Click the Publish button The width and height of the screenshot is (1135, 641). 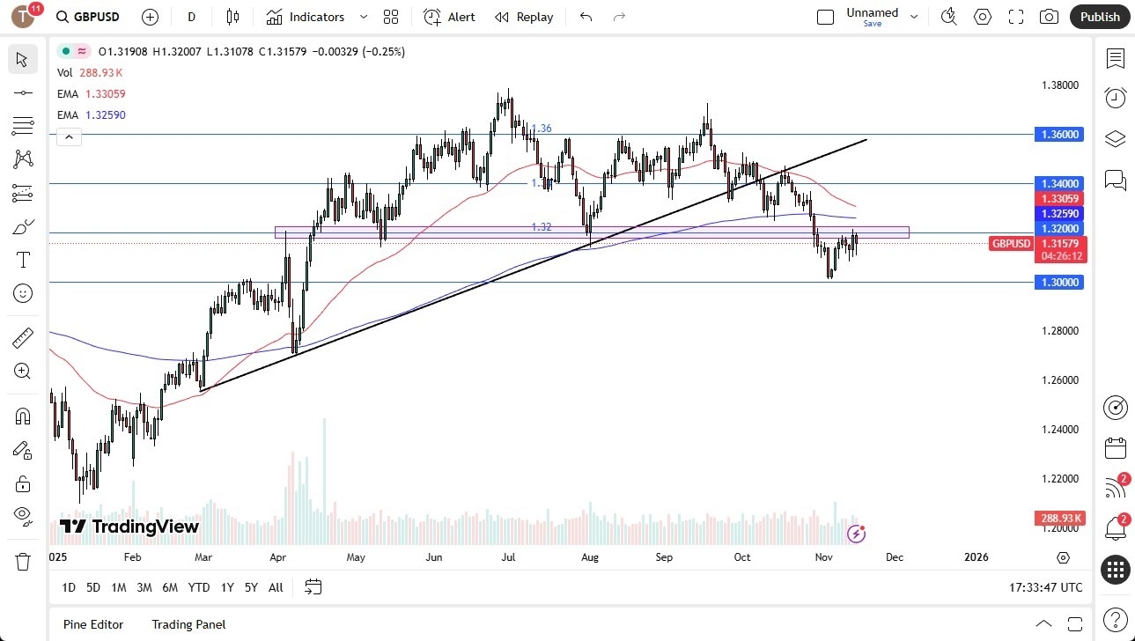[1099, 17]
